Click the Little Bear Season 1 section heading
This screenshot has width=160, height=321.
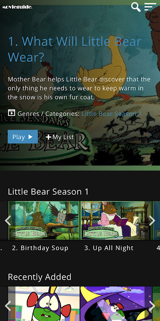(48, 192)
